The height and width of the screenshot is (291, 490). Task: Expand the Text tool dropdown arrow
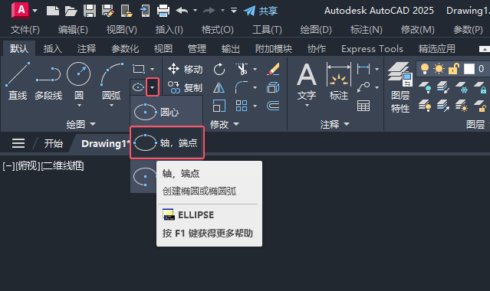pyautogui.click(x=307, y=106)
